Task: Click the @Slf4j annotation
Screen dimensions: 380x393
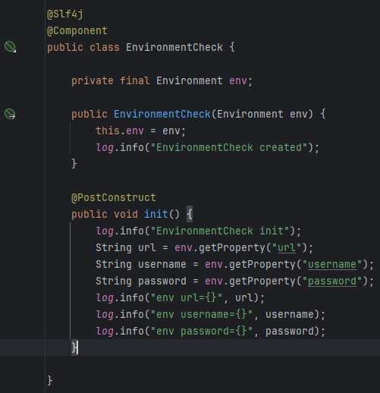Action: pos(65,14)
